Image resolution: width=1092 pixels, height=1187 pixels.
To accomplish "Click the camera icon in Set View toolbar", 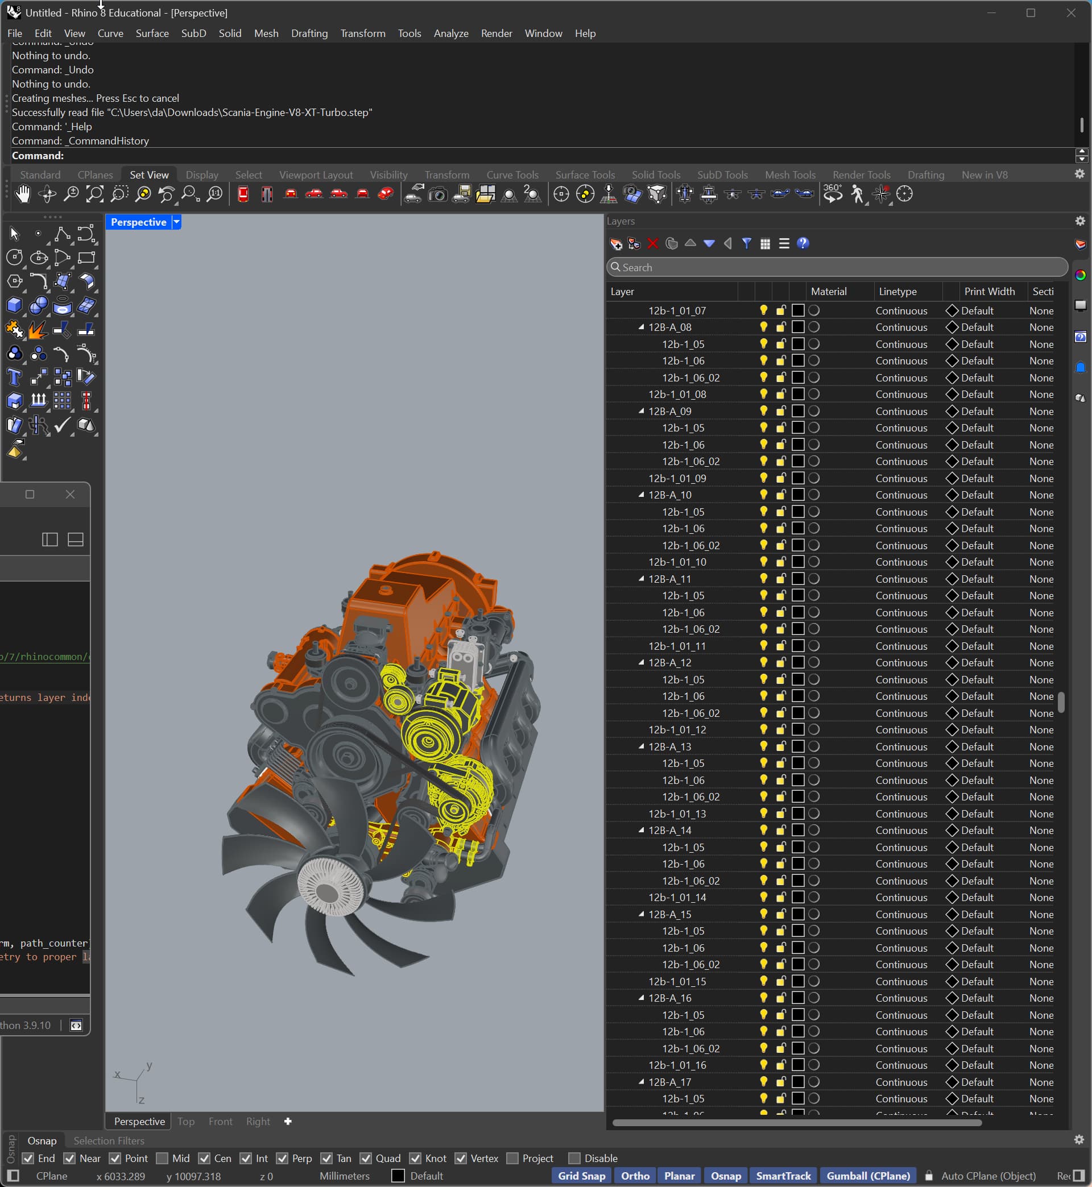I will (437, 194).
